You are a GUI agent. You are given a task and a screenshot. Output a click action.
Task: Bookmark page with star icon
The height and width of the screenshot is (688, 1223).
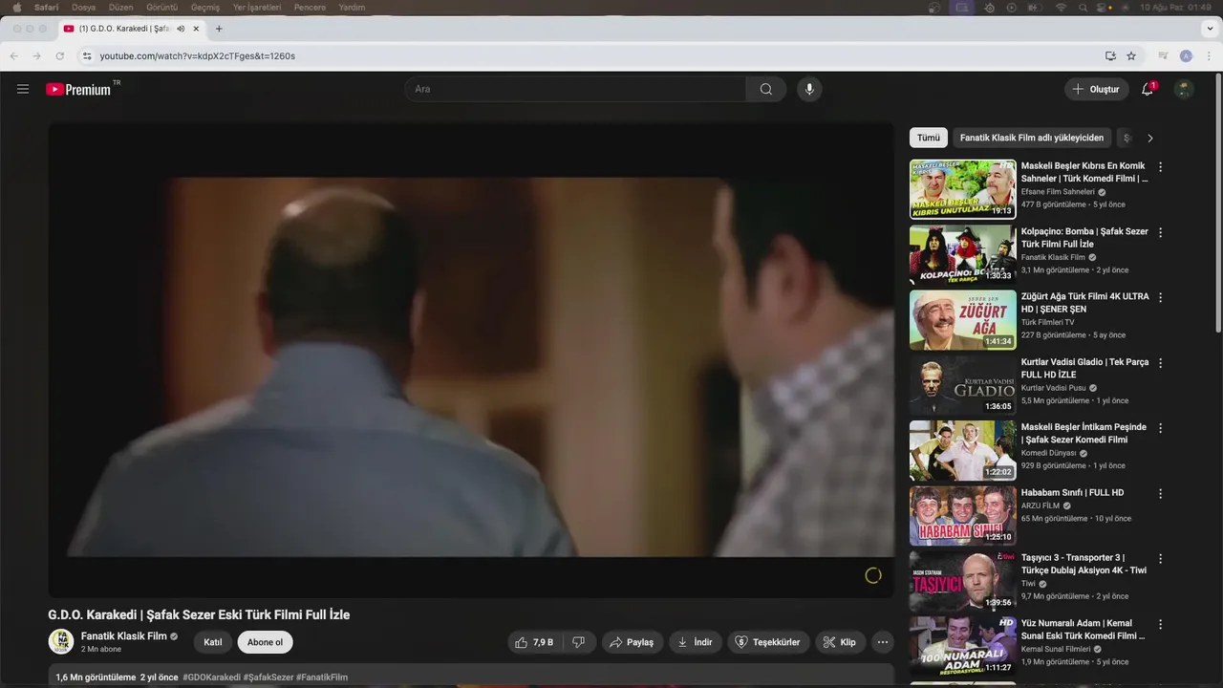(x=1131, y=55)
